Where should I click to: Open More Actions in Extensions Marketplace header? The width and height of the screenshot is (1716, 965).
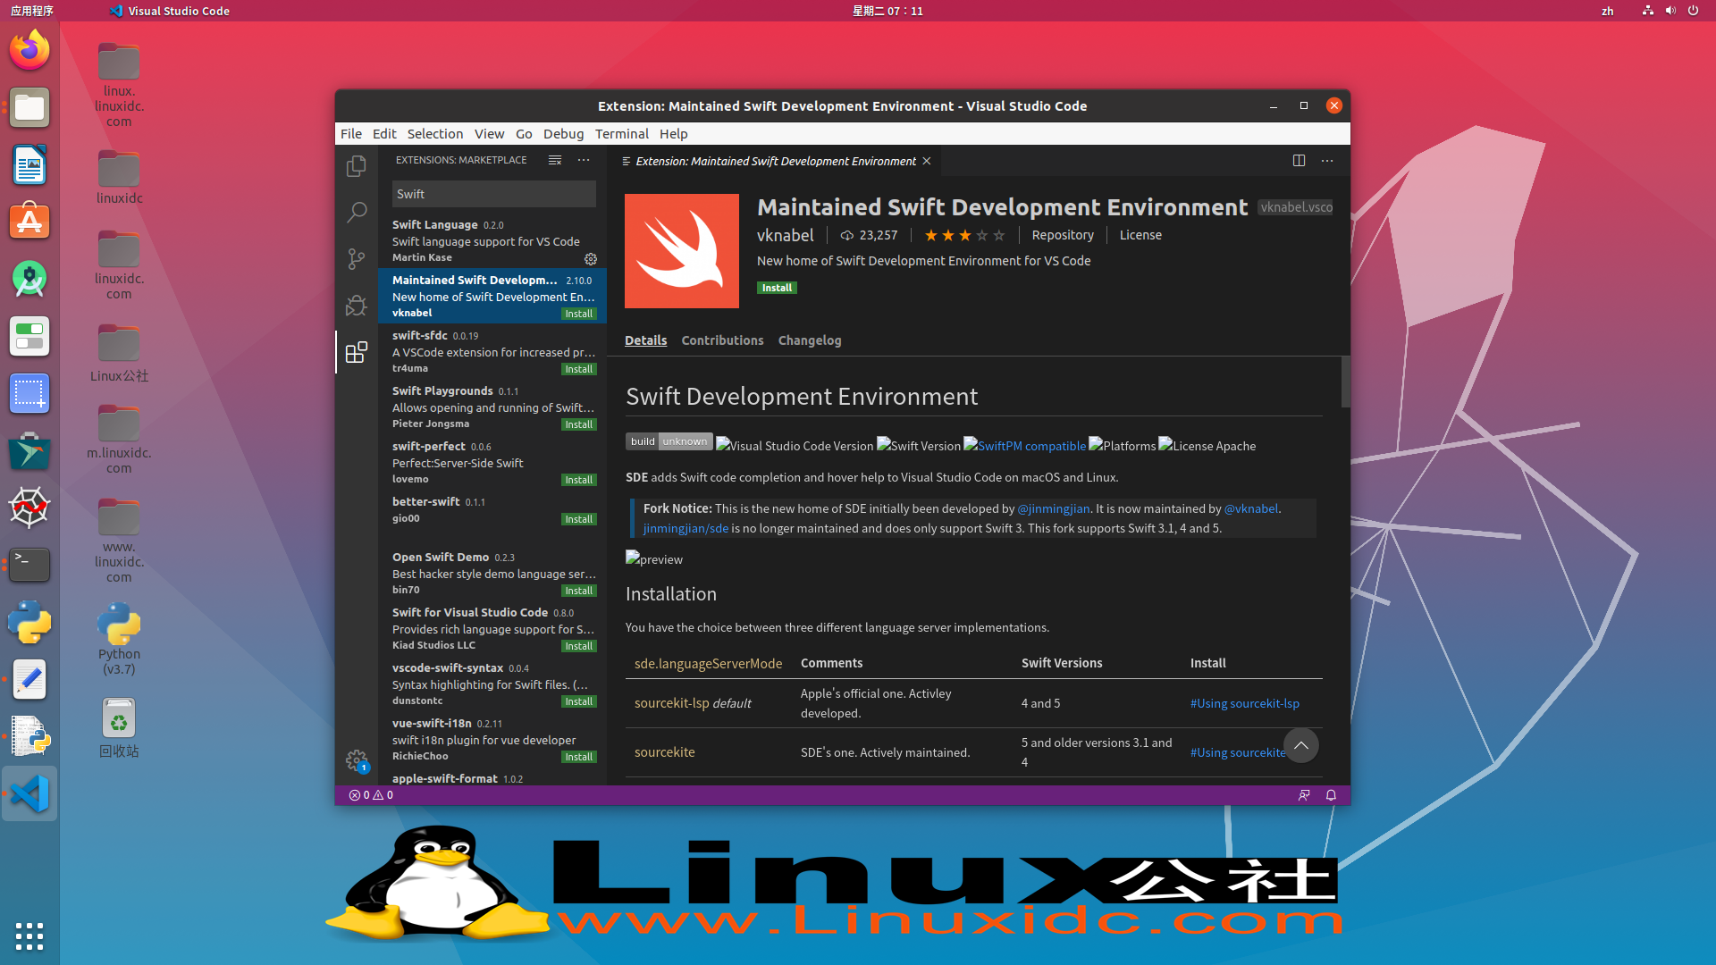click(584, 160)
